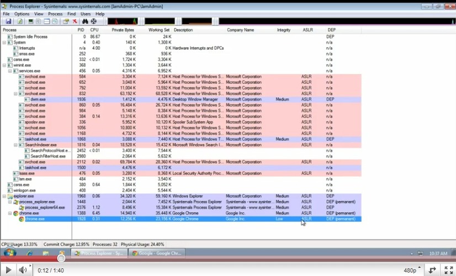Viewport: 456px width, 276px height.
Task: Toggle the Show Lower Pane toolbar icon
Action: coord(46,21)
